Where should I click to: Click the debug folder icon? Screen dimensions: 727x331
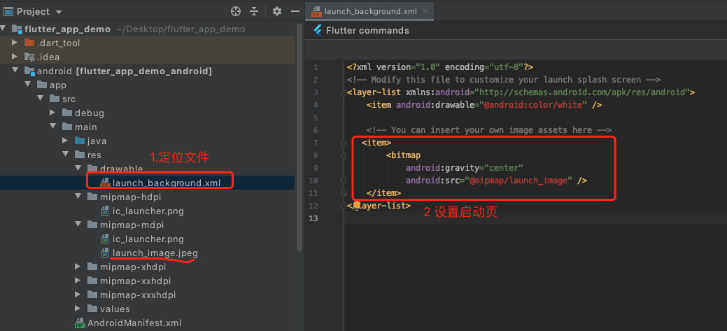(x=67, y=113)
